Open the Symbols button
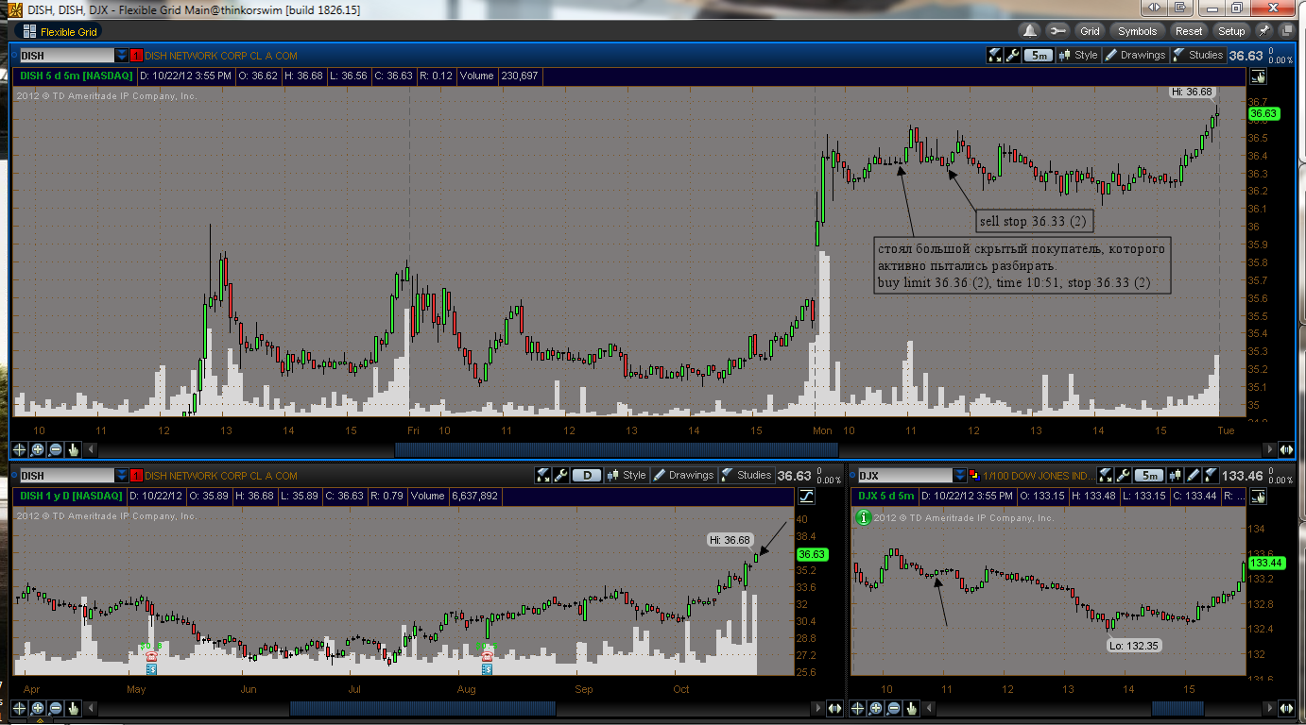The height and width of the screenshot is (725, 1306). tap(1137, 31)
